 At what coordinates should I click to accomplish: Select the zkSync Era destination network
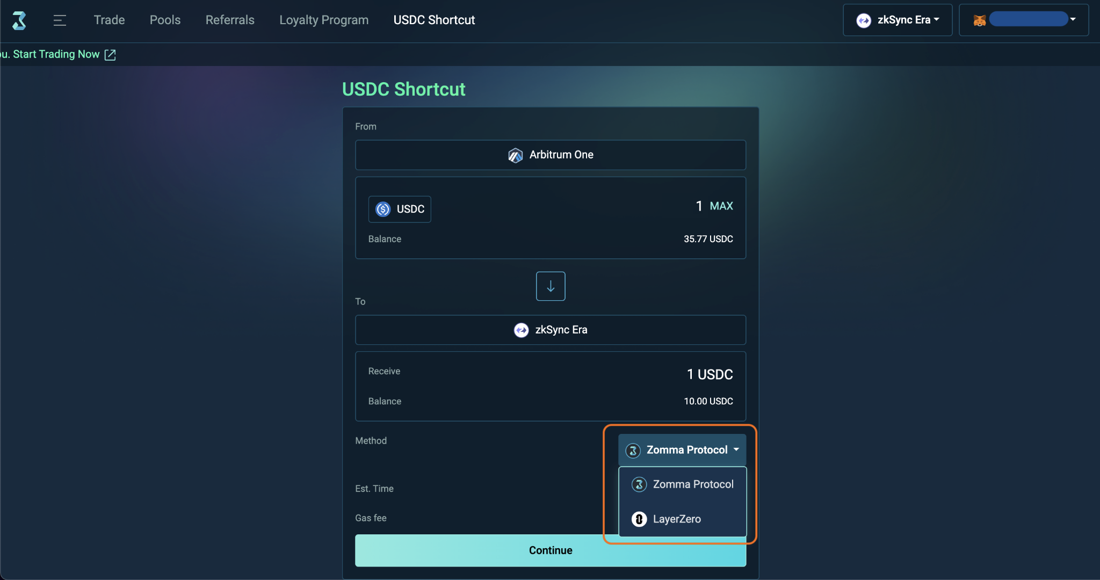point(551,330)
